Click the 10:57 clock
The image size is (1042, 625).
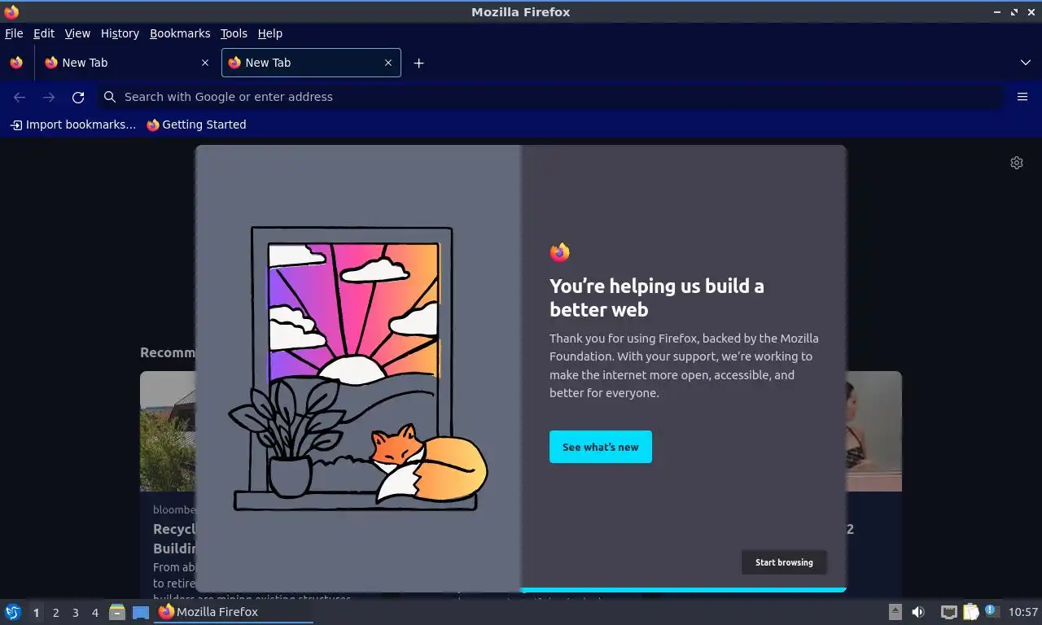(x=1023, y=612)
